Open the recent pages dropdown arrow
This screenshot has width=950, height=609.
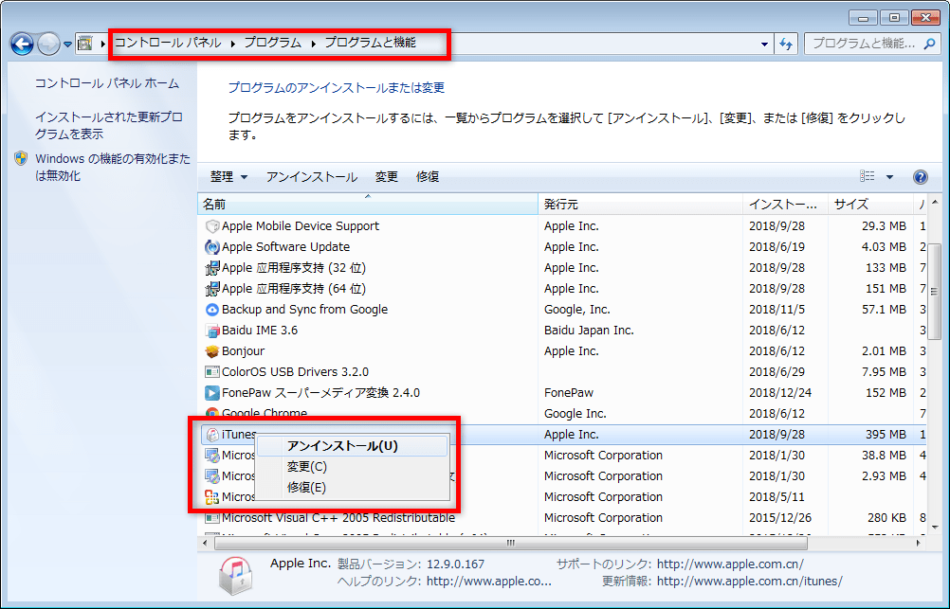(68, 45)
